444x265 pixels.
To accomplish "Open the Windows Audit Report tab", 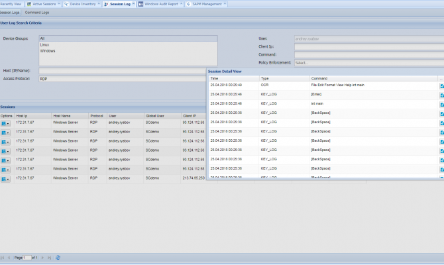I will pos(162,4).
